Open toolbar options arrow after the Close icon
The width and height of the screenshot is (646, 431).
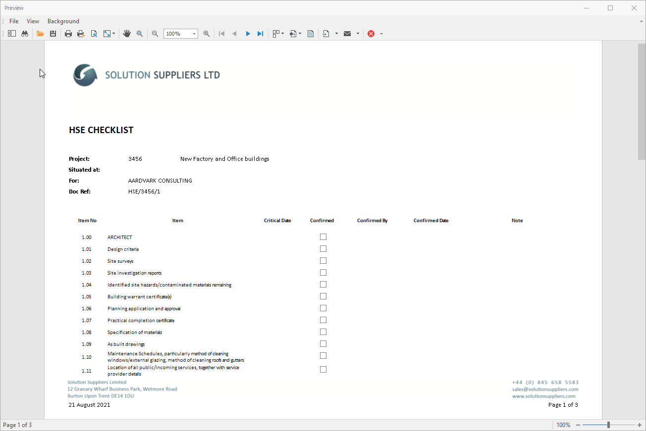[381, 34]
